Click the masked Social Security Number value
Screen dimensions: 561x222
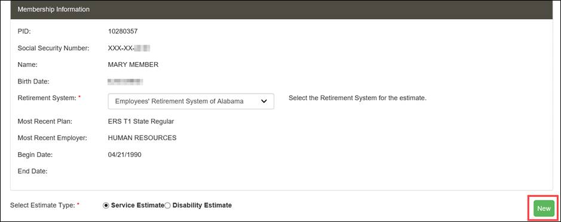(x=128, y=48)
